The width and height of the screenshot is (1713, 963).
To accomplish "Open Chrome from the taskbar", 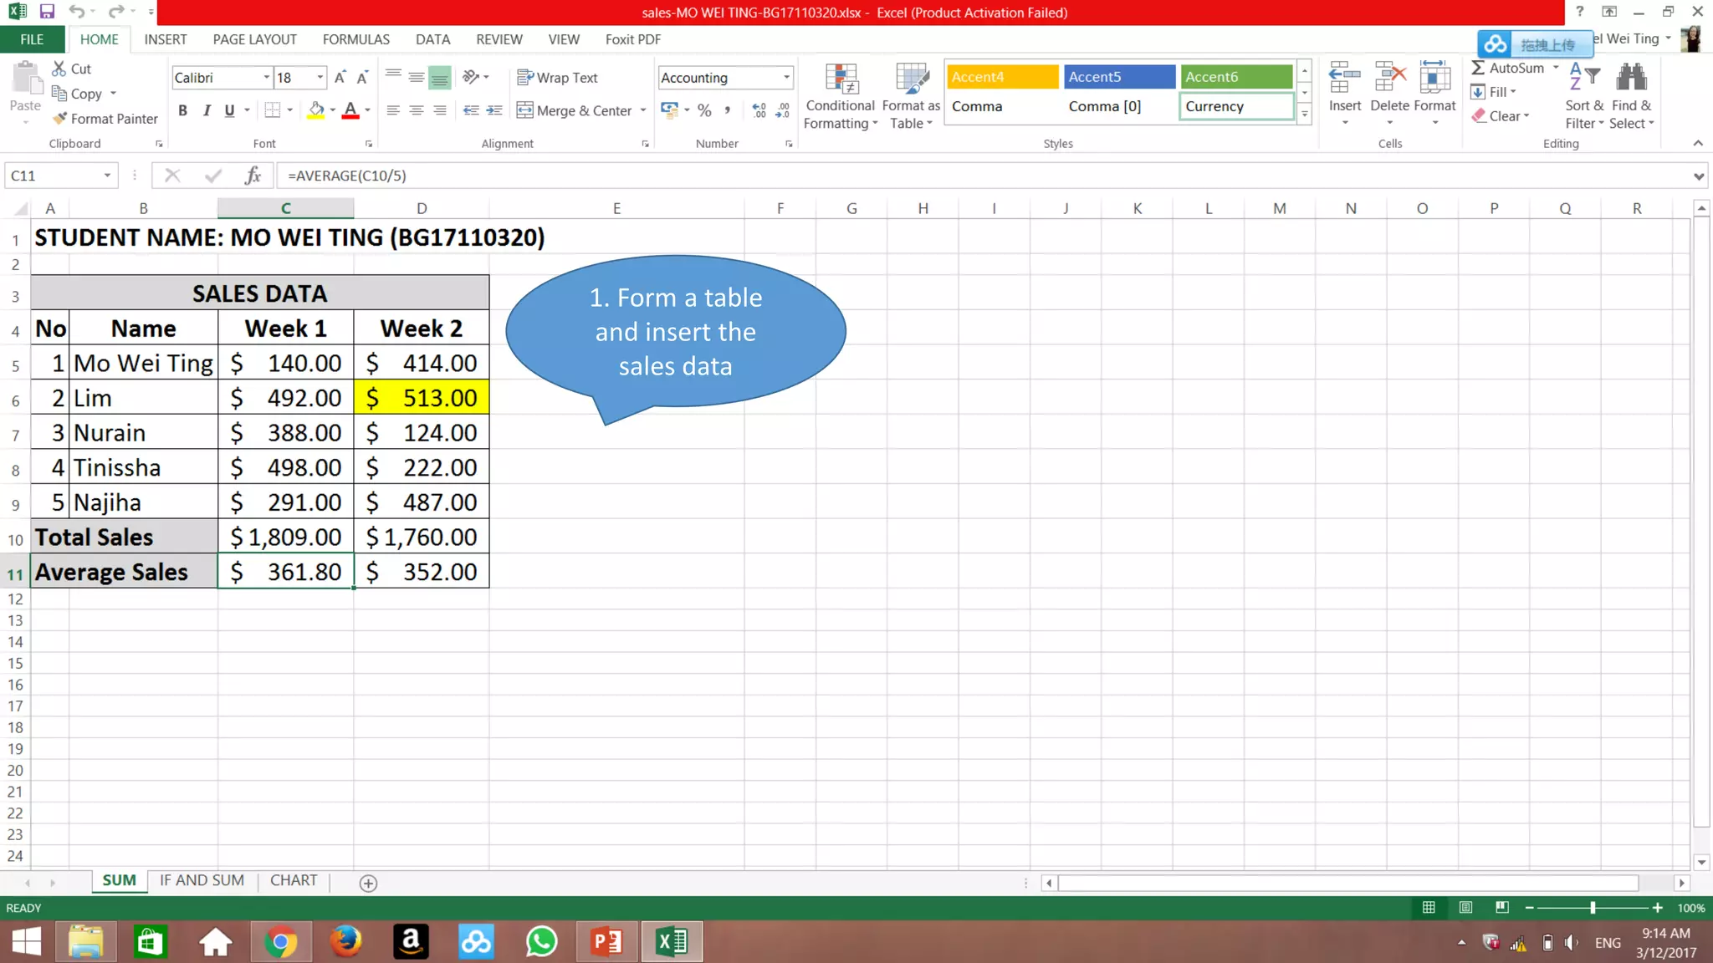I will 281,942.
